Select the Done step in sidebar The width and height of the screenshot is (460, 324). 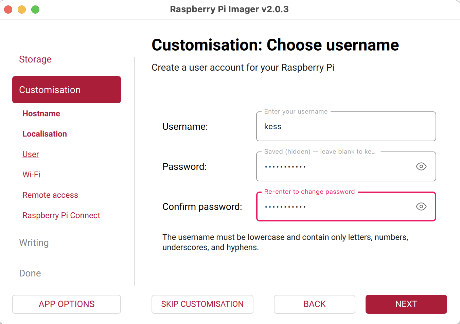[30, 273]
